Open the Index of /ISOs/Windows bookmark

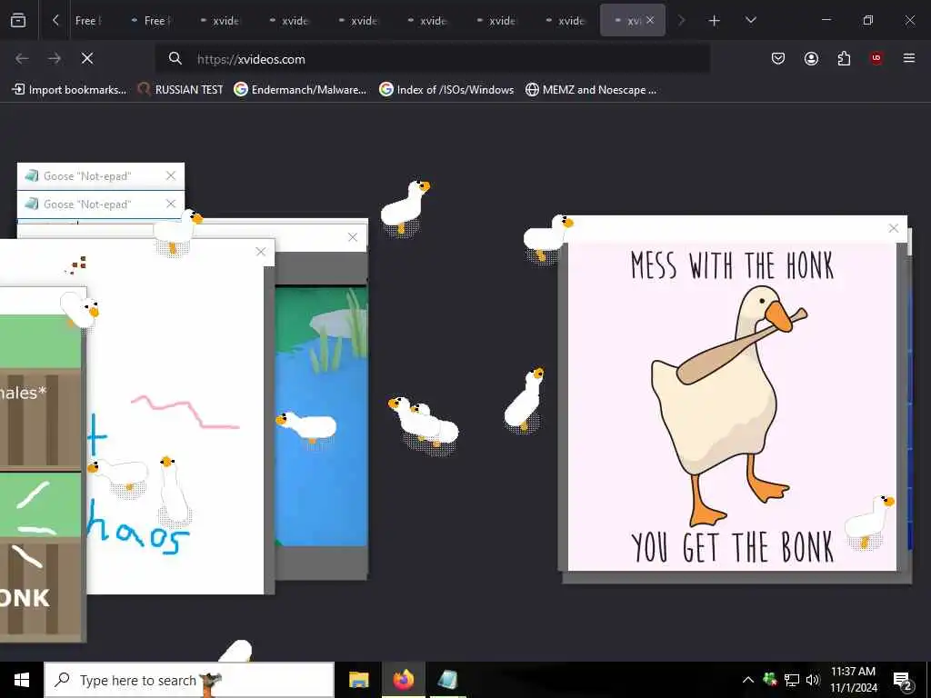click(x=446, y=90)
